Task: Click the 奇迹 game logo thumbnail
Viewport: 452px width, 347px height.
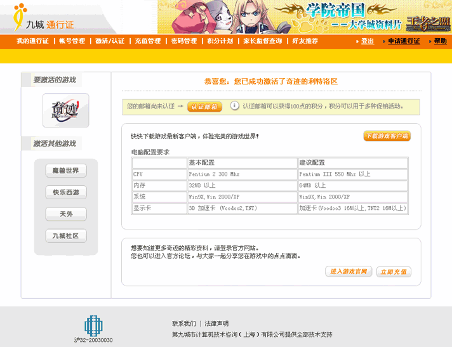Action: pos(66,110)
